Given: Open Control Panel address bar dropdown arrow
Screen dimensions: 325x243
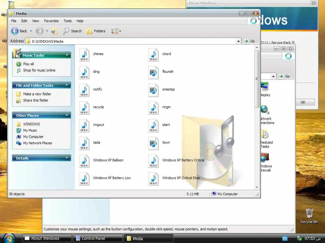Looking at the screenshot, I should (273, 77).
